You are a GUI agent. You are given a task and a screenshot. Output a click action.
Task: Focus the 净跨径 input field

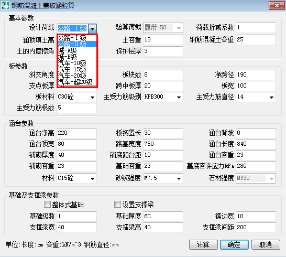click(256, 74)
